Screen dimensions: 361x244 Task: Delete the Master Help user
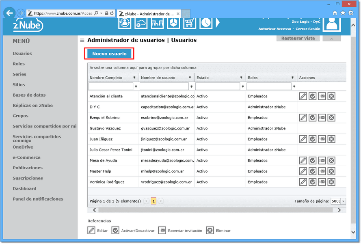tap(331, 171)
